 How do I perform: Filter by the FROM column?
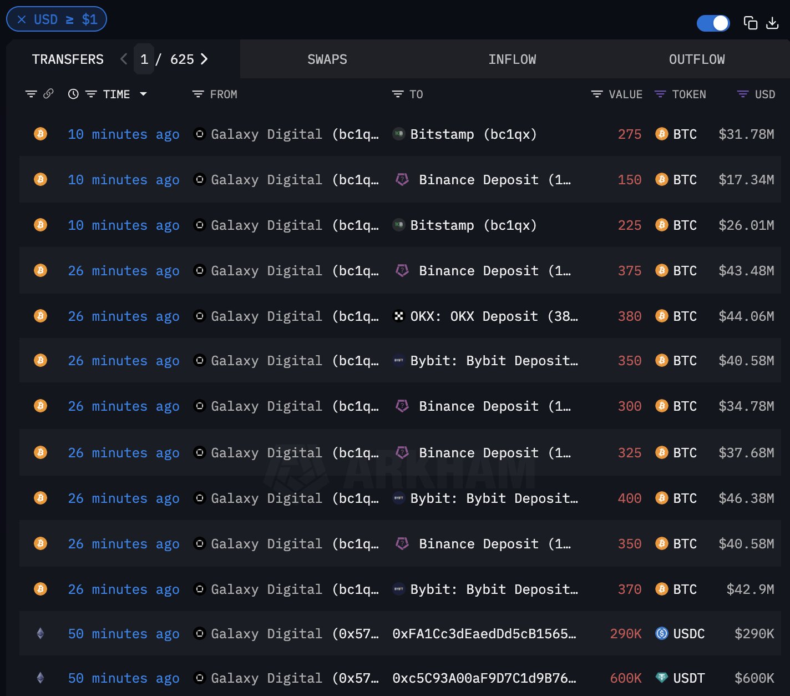click(197, 94)
